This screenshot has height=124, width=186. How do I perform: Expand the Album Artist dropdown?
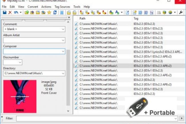click(x=63, y=40)
